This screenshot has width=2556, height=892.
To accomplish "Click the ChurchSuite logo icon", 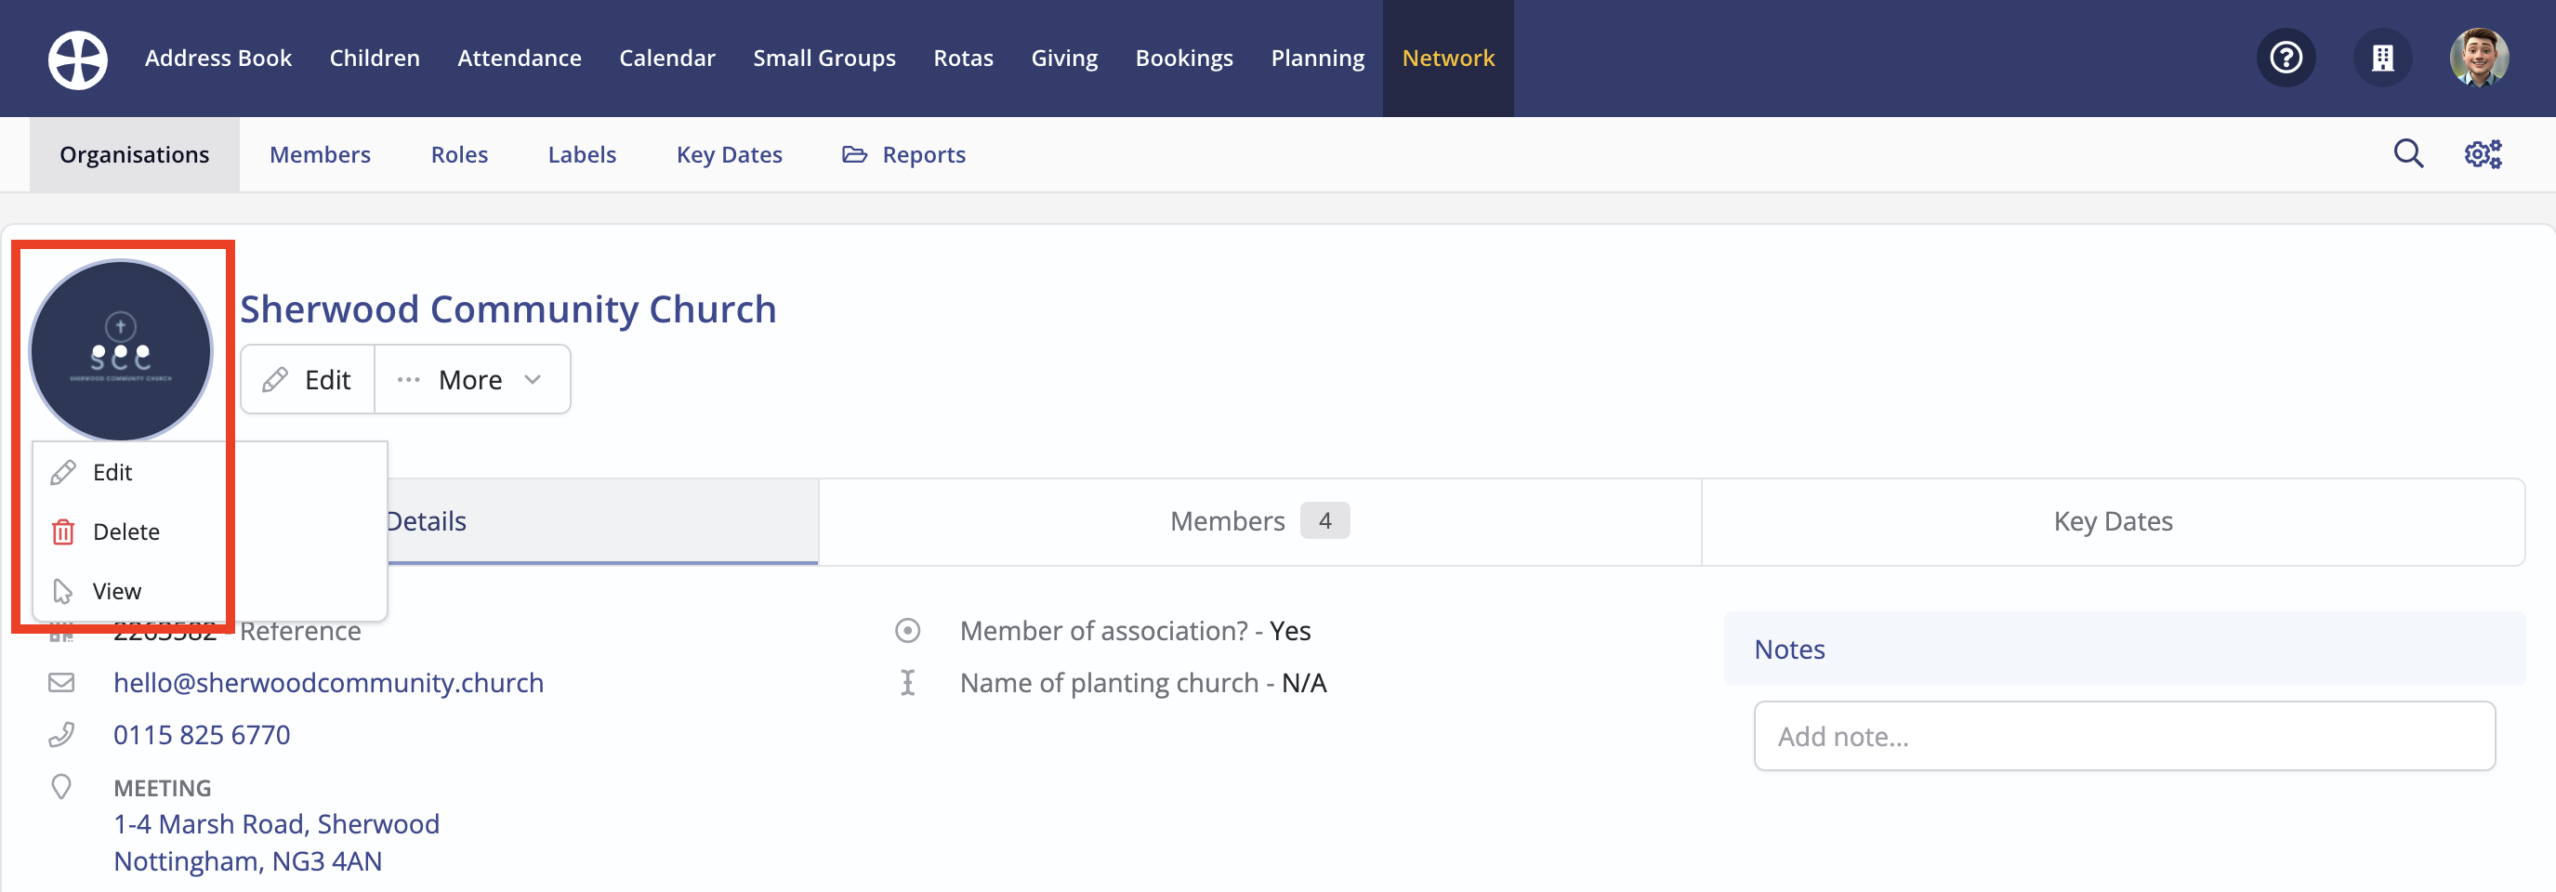I will pyautogui.click(x=77, y=59).
